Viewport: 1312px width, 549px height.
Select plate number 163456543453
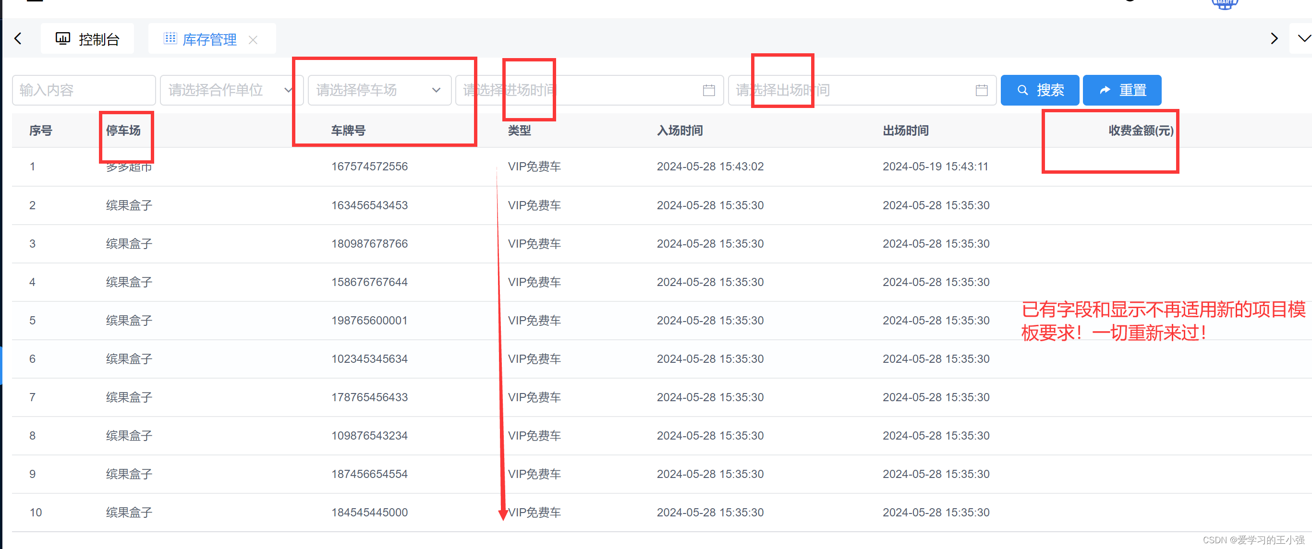(370, 205)
